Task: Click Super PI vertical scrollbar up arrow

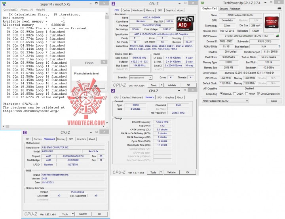Action: pos(107,14)
